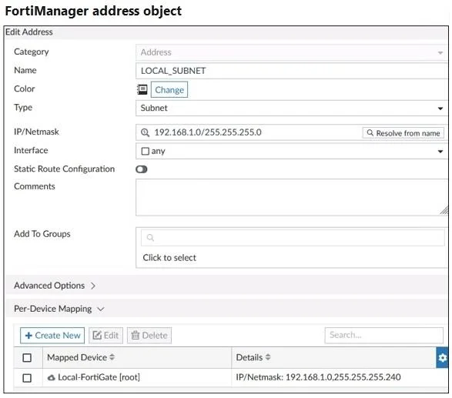
Task: Open the Interface dropdown showing any
Action: 291,151
